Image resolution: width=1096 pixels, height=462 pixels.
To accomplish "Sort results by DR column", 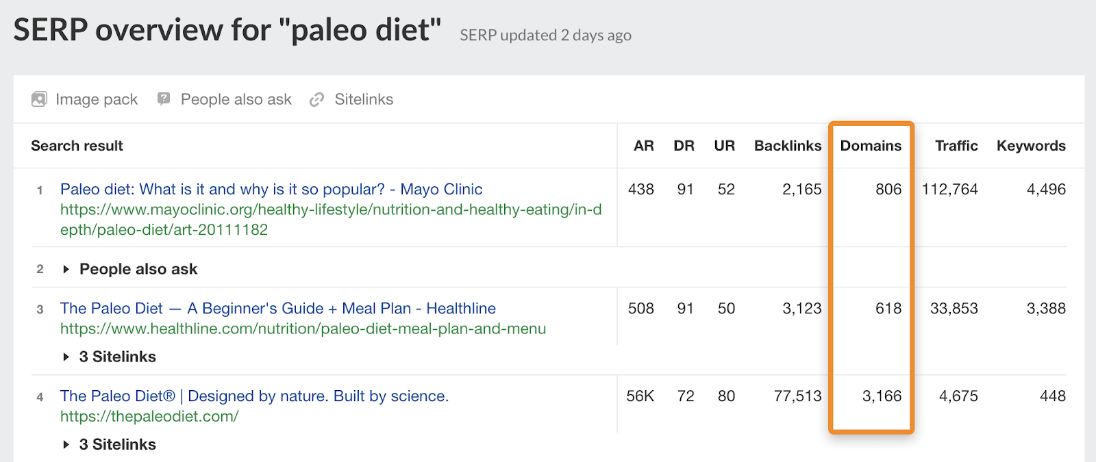I will click(x=684, y=145).
